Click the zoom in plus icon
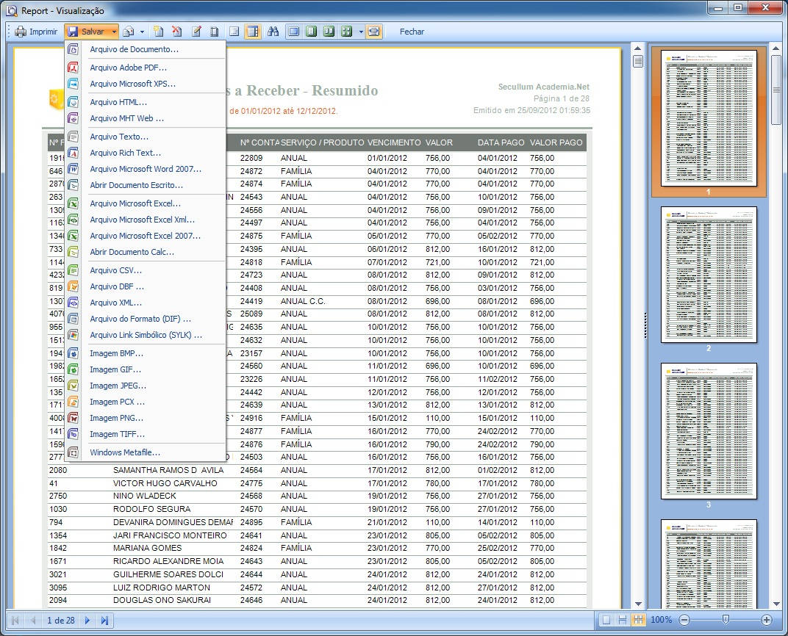 (x=766, y=620)
